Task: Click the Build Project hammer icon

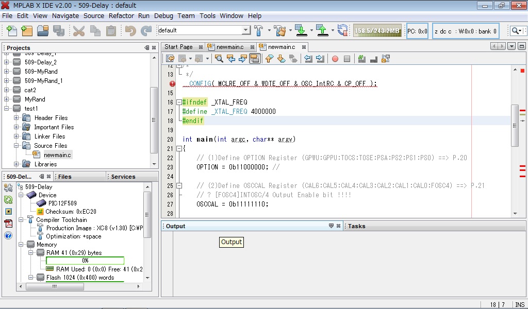Action: coord(259,31)
